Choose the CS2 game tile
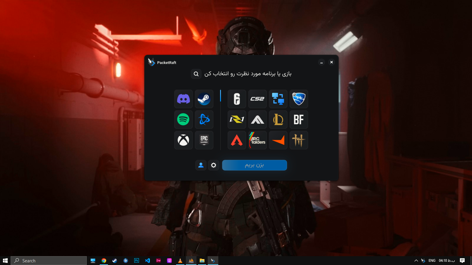This screenshot has width=472, height=265. 258,99
